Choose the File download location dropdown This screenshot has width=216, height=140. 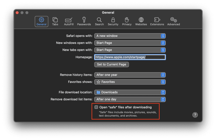(x=130, y=92)
